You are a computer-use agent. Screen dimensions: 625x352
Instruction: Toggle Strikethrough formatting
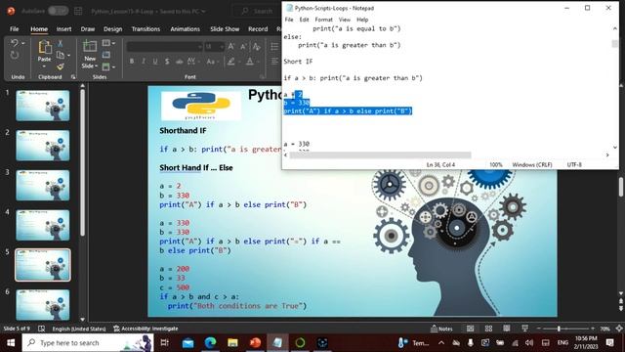point(180,62)
